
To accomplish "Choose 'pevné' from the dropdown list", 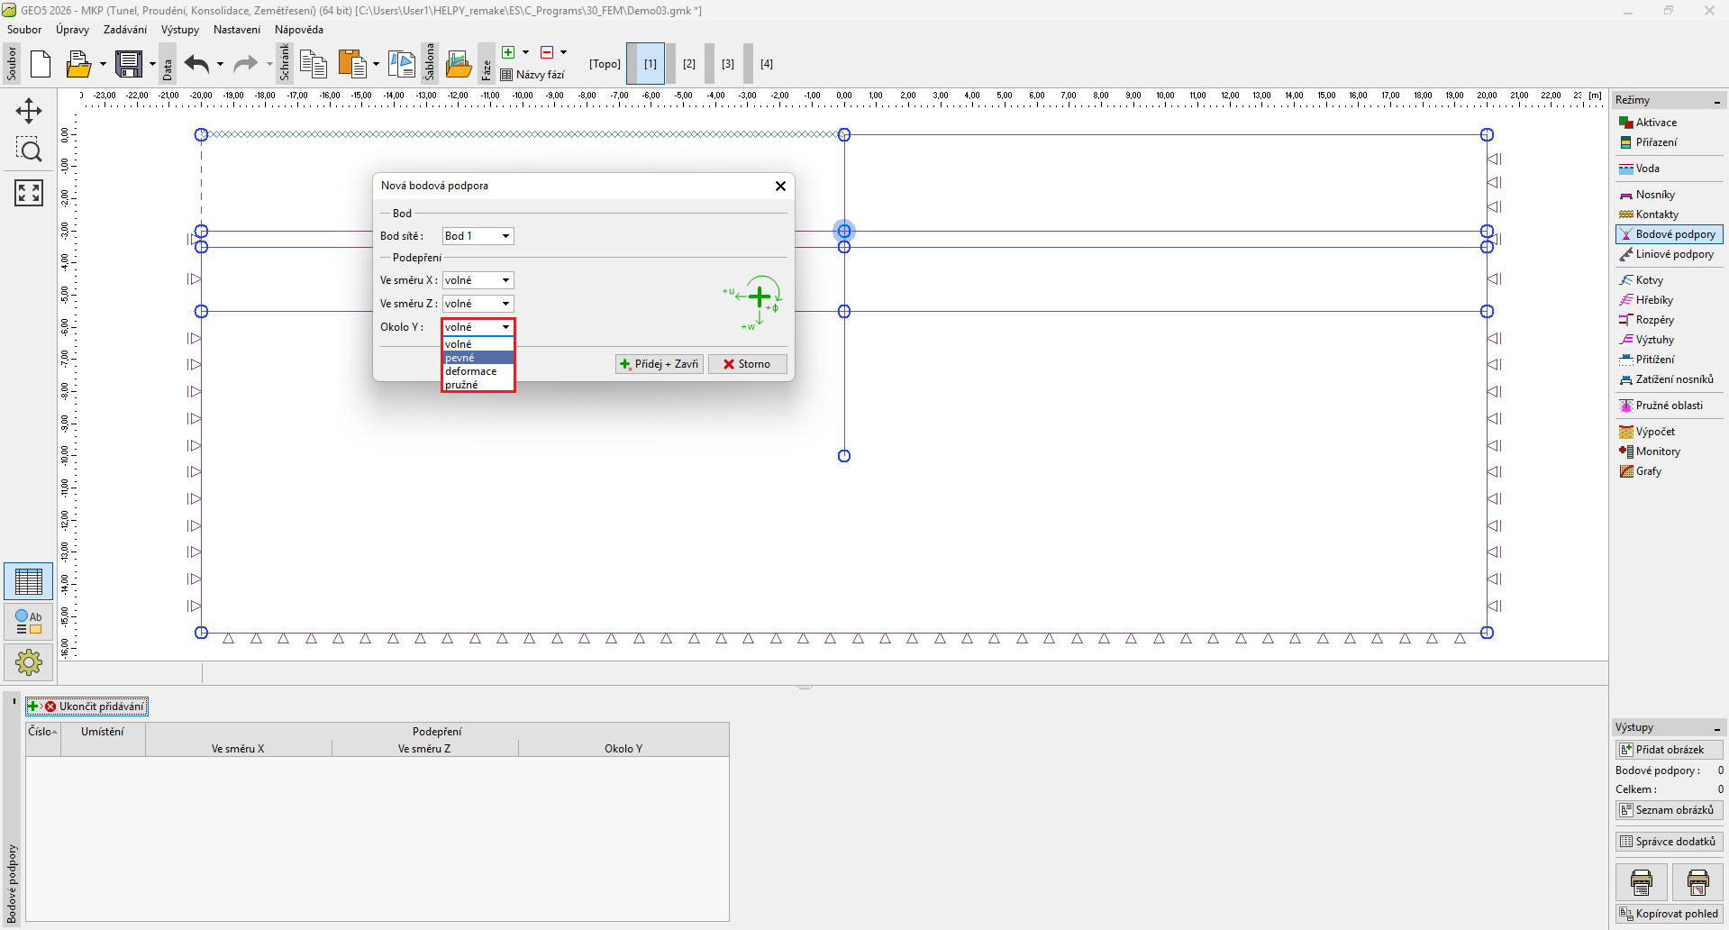I will pyautogui.click(x=478, y=358).
